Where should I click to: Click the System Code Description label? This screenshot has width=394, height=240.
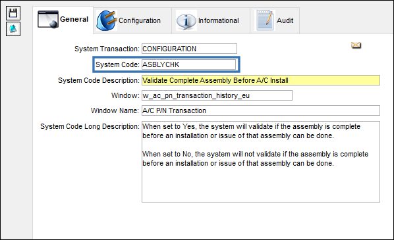[x=99, y=80]
